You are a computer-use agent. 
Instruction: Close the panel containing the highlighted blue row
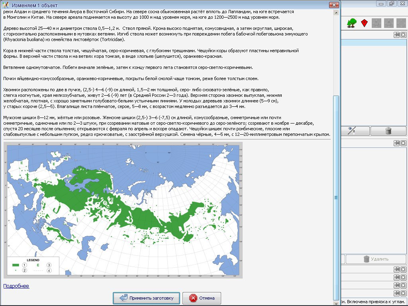(403, 35)
